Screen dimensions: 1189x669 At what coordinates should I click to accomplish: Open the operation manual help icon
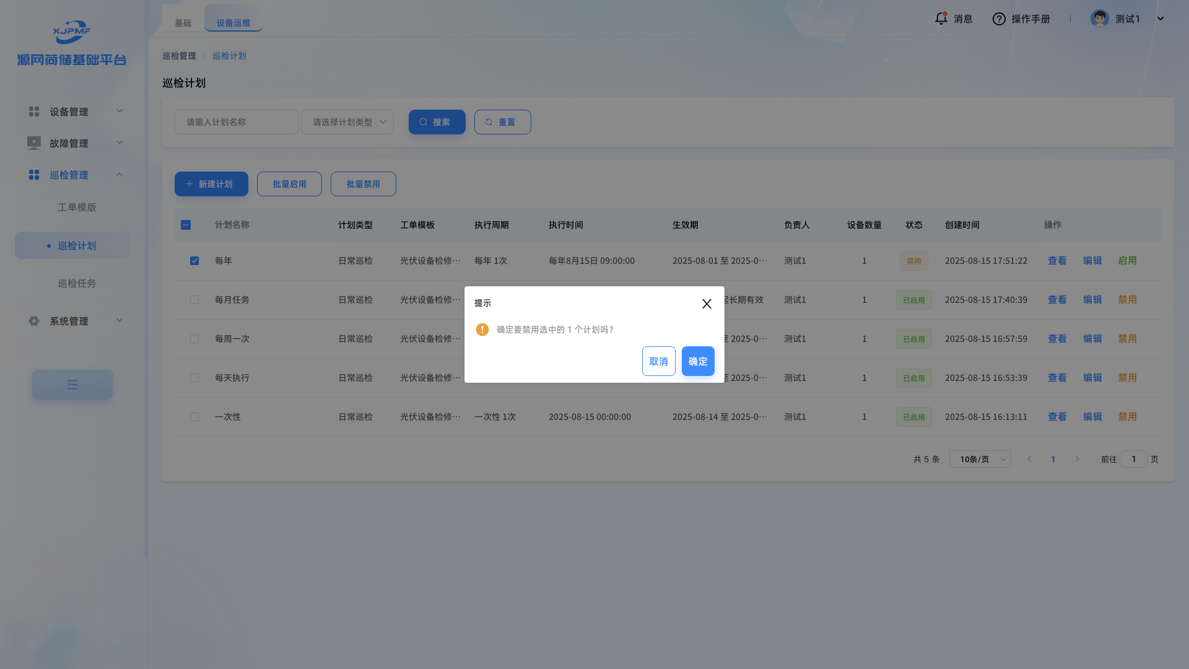click(999, 19)
